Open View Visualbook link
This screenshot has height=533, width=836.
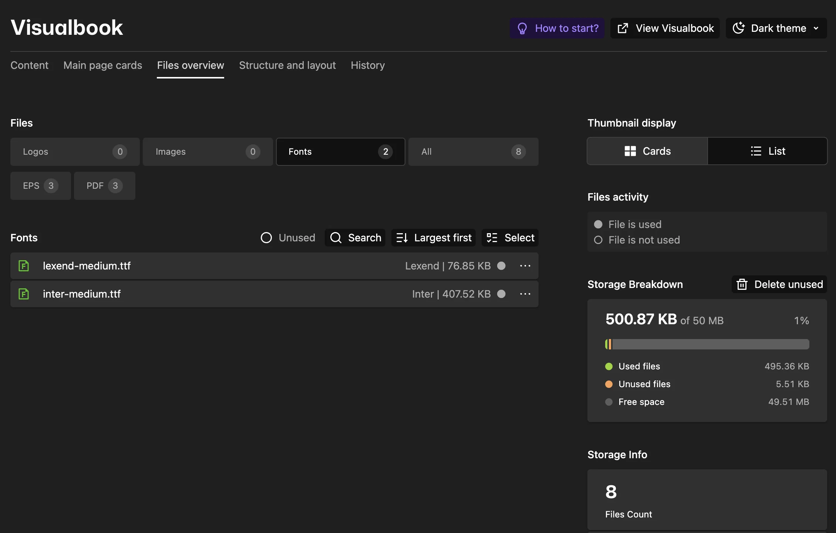pos(665,28)
